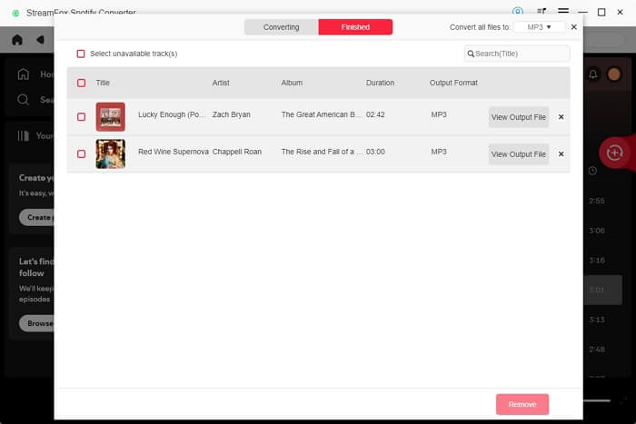Image resolution: width=636 pixels, height=424 pixels.
Task: Click the red add-to-convert floating button
Action: point(614,153)
